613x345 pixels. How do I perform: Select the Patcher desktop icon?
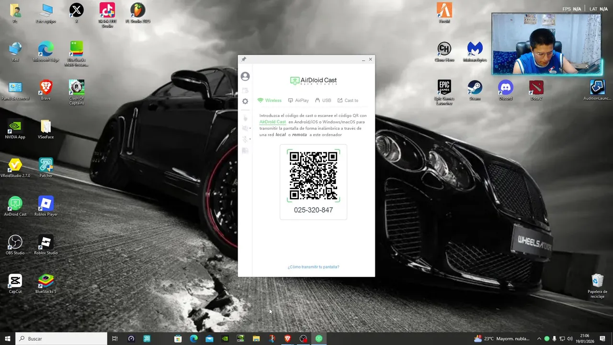(x=46, y=168)
